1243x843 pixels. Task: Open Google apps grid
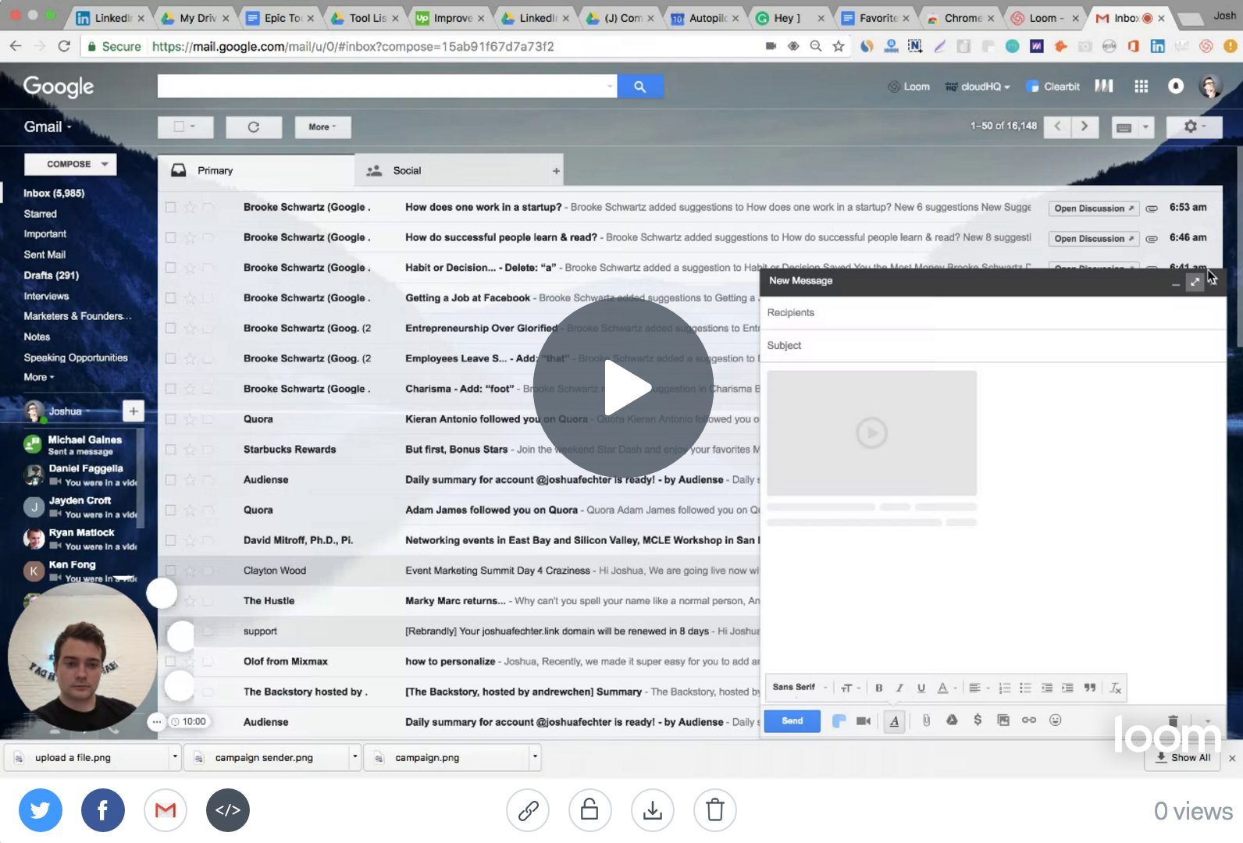click(x=1141, y=87)
